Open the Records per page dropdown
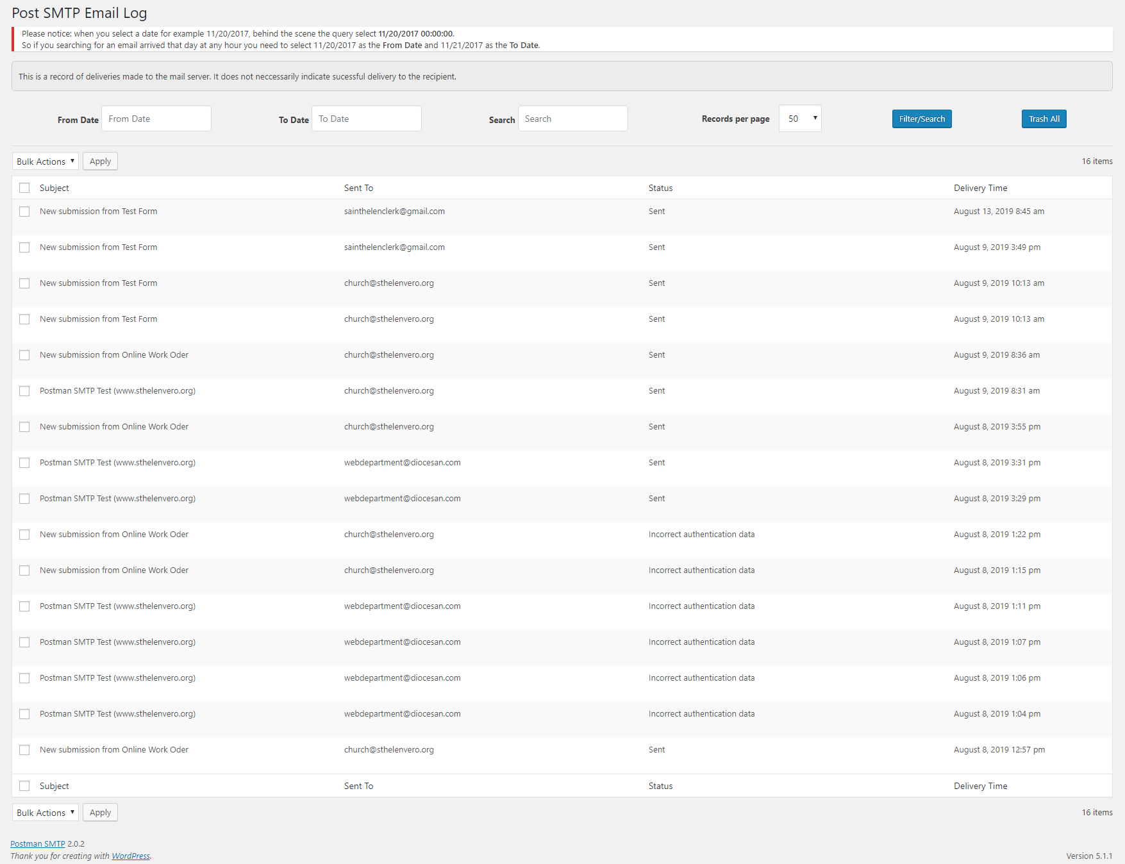This screenshot has height=864, width=1125. (x=799, y=119)
